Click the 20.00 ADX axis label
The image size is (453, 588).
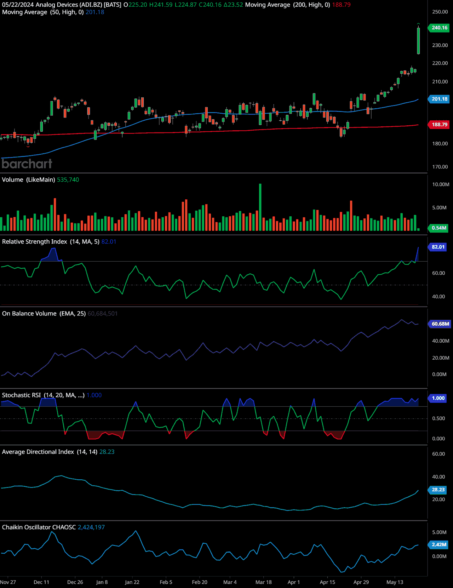coord(438,499)
